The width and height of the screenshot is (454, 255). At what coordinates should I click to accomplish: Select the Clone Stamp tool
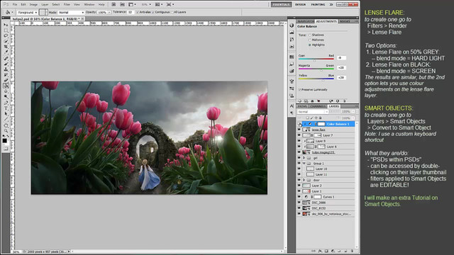coord(6,69)
